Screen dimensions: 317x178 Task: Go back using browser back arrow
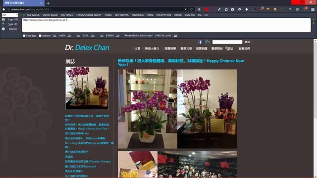3,9
